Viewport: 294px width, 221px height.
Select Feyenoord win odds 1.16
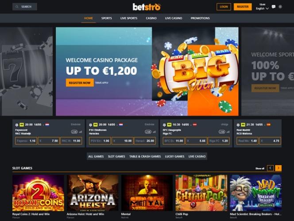point(26,141)
